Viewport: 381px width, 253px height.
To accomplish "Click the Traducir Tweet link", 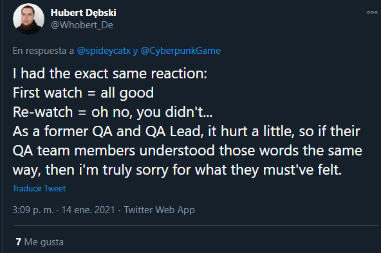I will (x=39, y=189).
